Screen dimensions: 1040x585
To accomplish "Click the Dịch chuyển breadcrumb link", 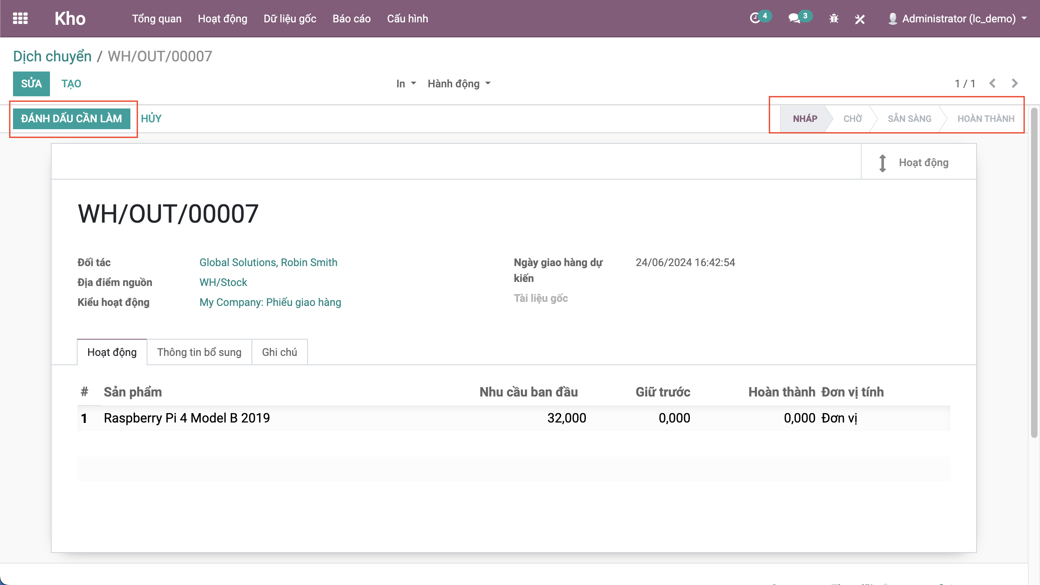I will 52,56.
